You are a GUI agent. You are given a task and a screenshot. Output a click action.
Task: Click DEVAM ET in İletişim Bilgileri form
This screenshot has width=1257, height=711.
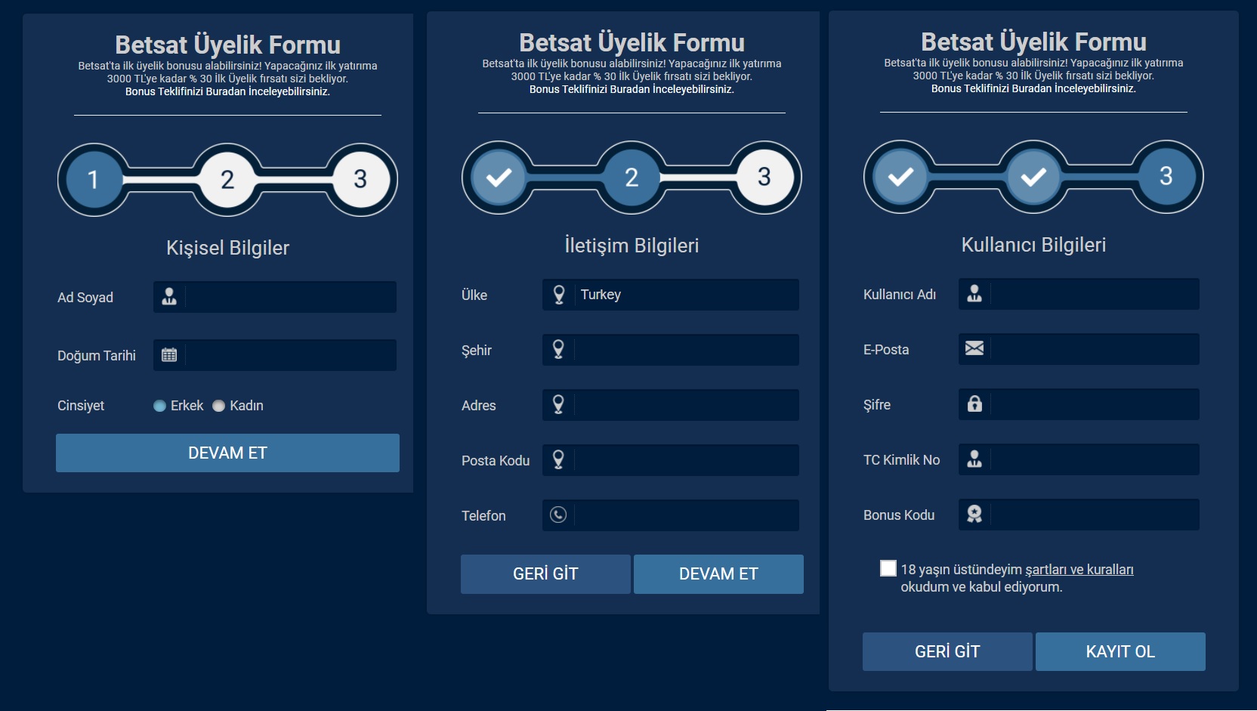tap(718, 574)
